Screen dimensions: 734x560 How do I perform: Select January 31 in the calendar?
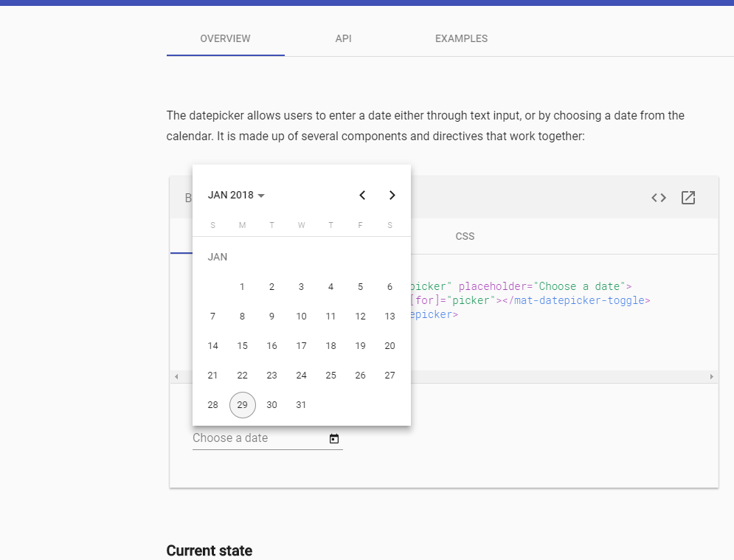[x=301, y=404]
